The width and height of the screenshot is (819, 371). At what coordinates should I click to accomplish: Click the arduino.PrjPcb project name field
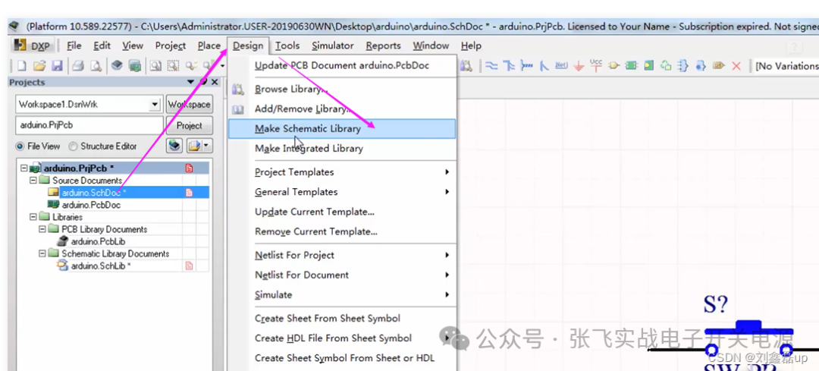[x=89, y=125]
